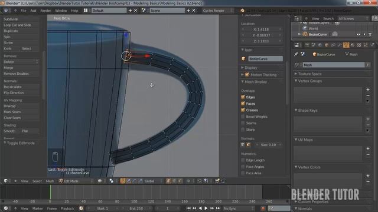Open the No Sync dropdown
This screenshot has width=378, height=212.
239,208
